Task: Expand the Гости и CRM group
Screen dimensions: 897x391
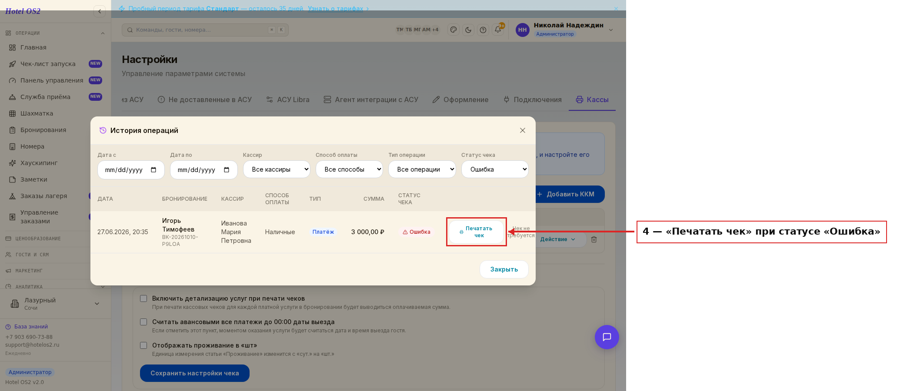Action: pos(56,255)
